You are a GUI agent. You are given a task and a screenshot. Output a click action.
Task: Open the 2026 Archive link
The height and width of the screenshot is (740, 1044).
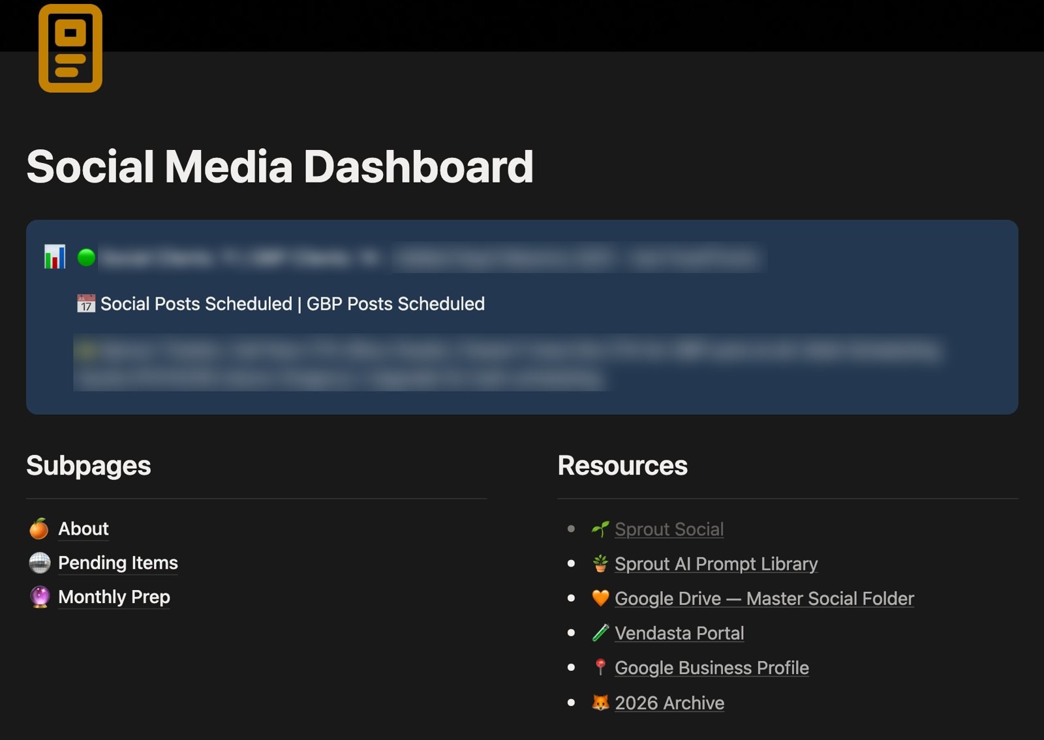(669, 702)
